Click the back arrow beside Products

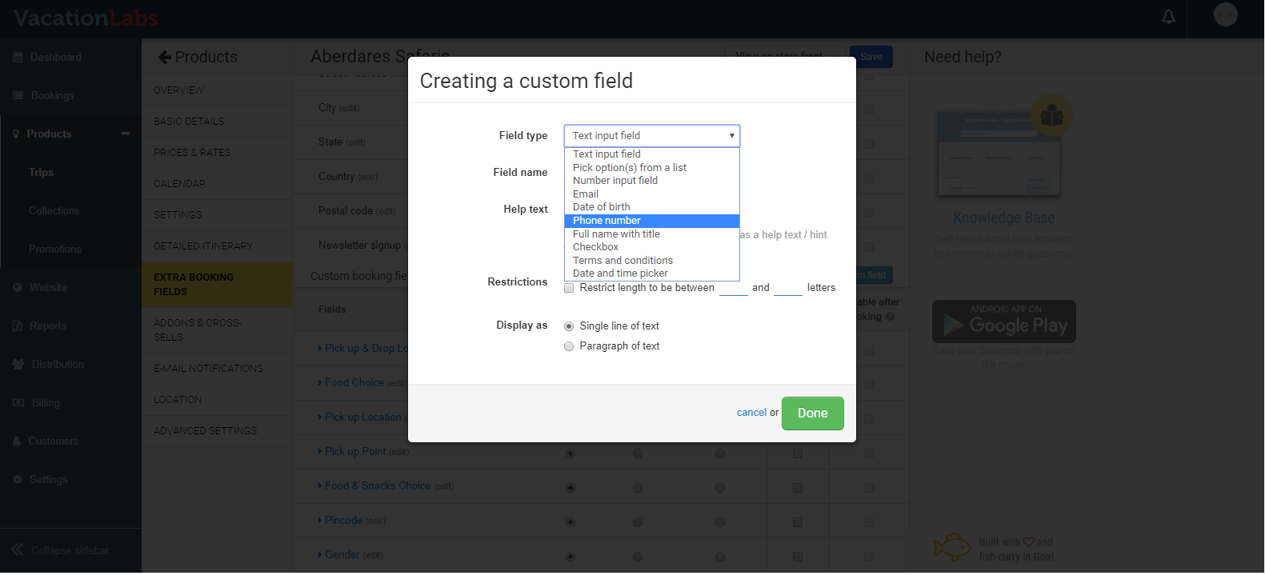click(165, 58)
